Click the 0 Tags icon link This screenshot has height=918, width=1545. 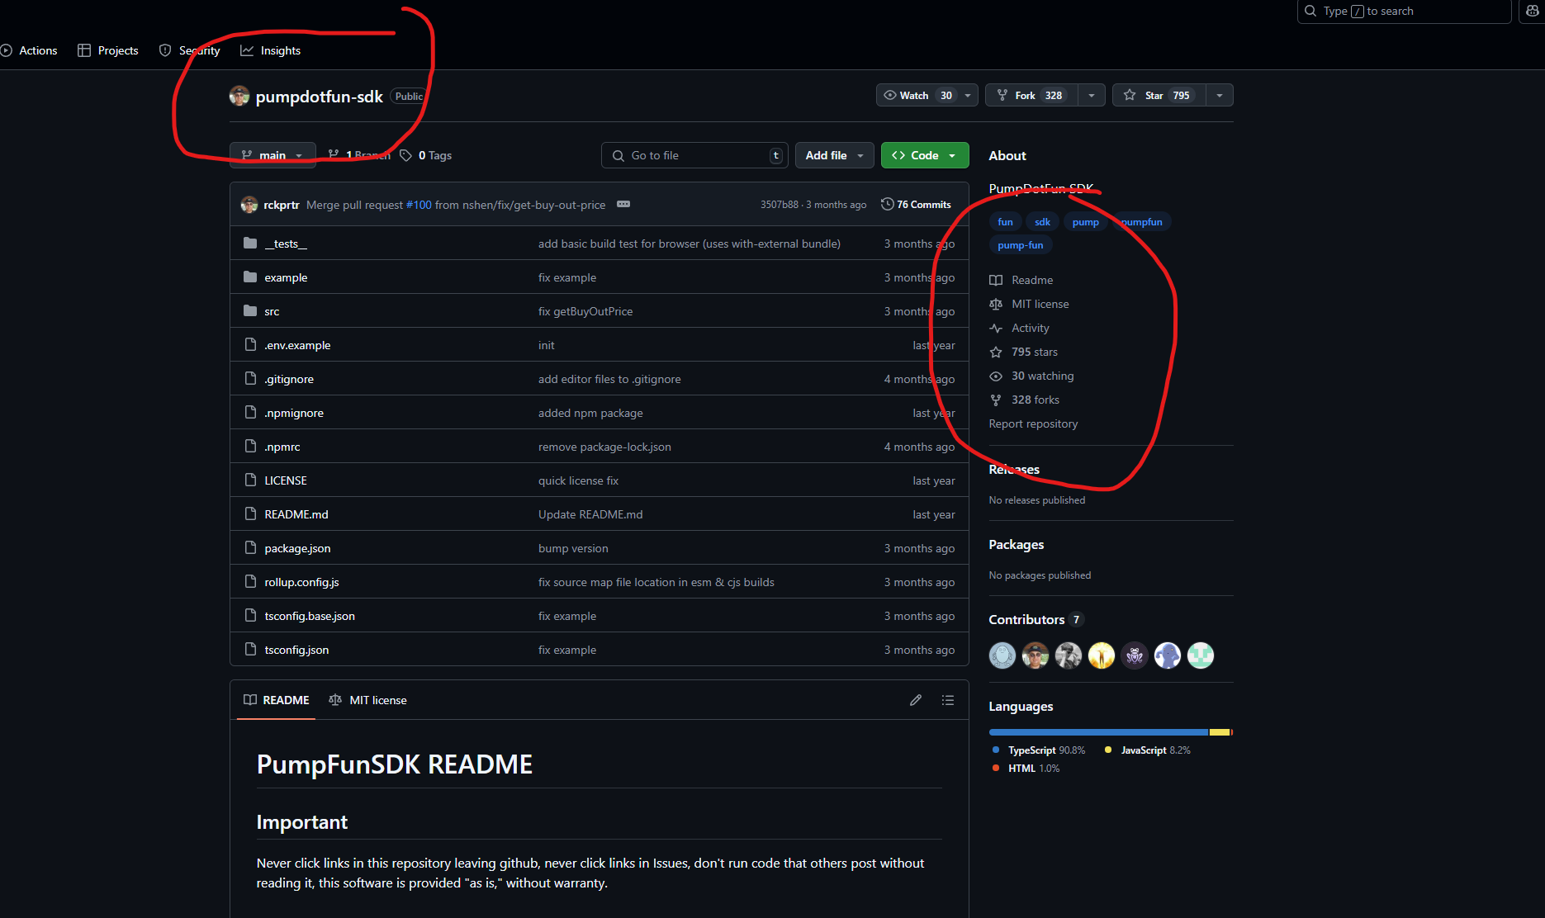425,155
